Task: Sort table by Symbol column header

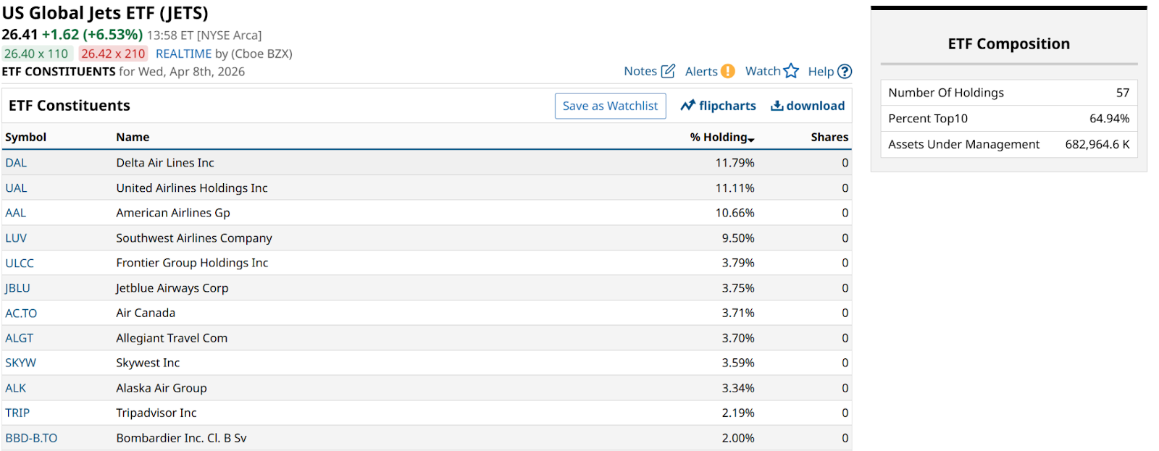Action: (x=25, y=137)
